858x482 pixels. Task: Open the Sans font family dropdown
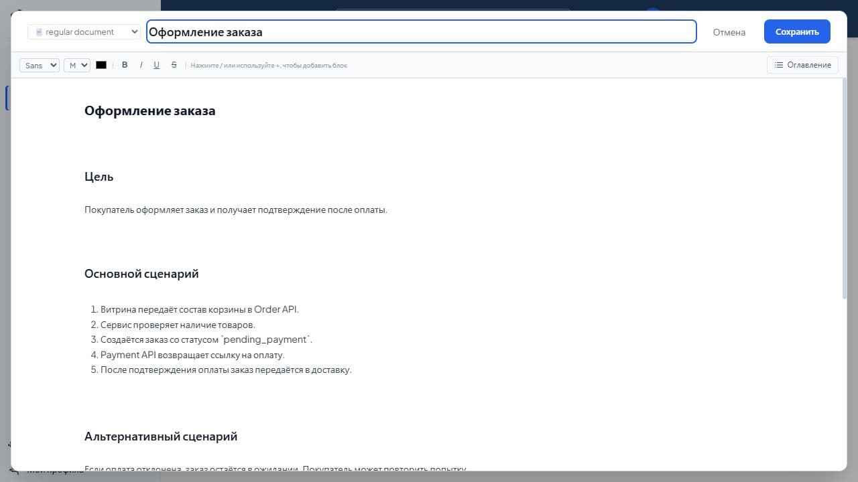40,65
